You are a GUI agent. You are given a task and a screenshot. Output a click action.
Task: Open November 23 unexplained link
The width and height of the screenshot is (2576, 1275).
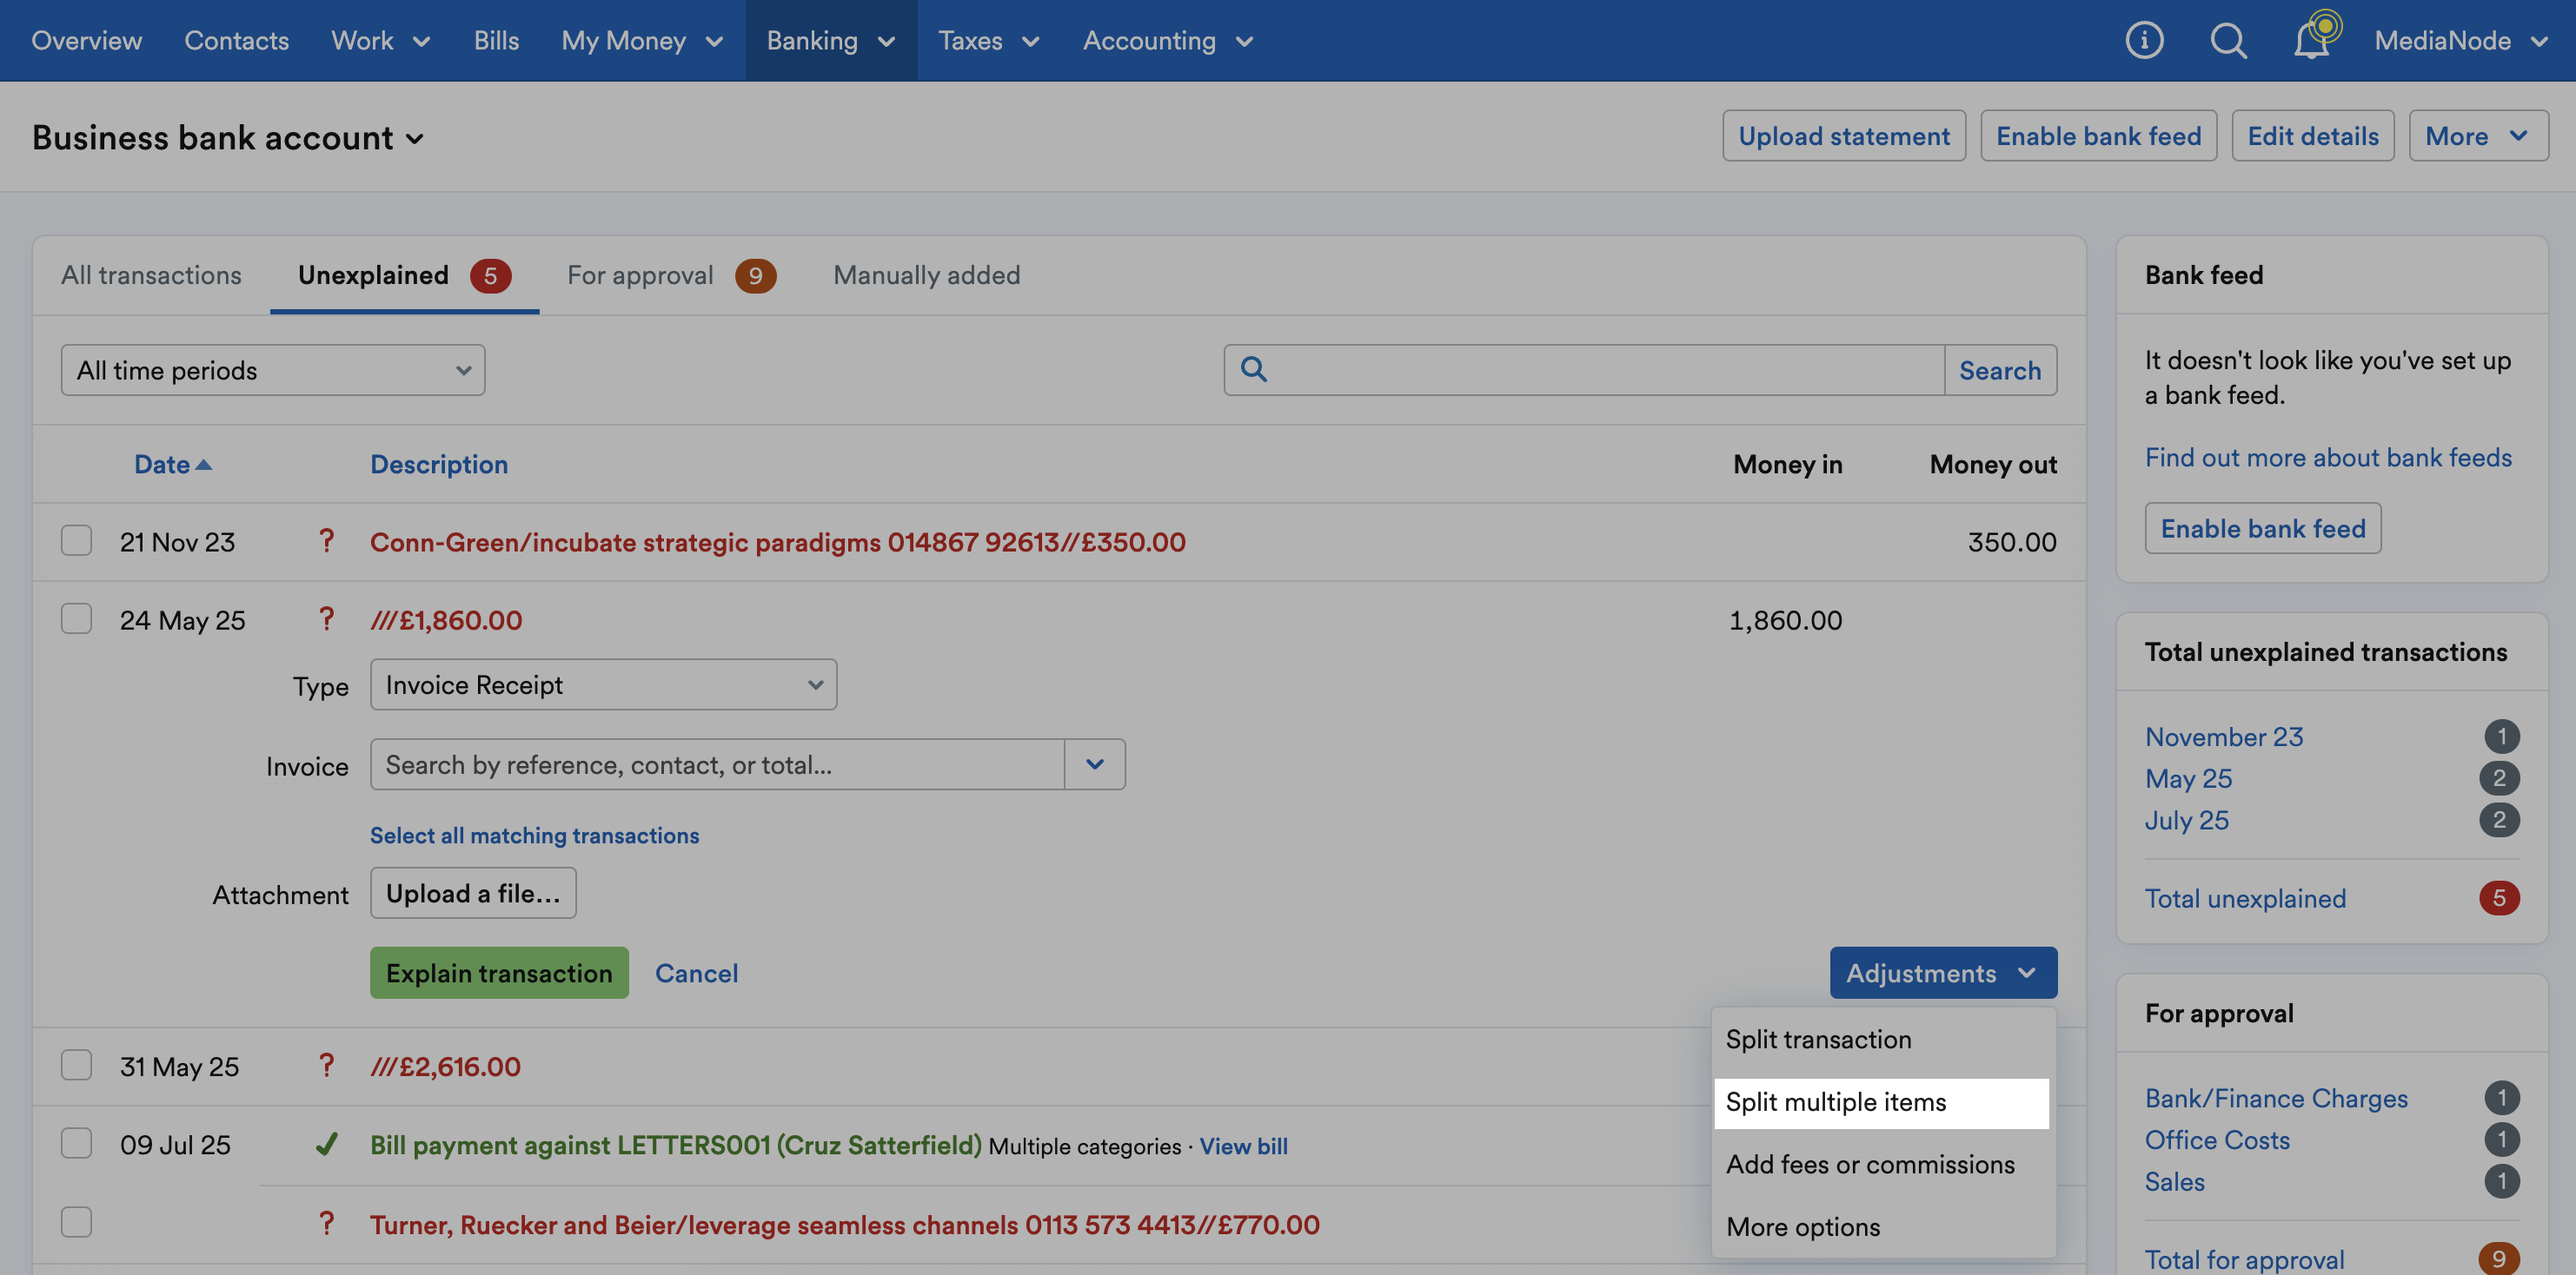(2224, 737)
